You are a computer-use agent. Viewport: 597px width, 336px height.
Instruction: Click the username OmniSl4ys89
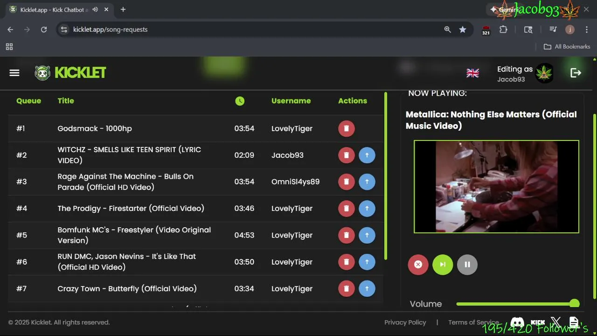click(296, 182)
